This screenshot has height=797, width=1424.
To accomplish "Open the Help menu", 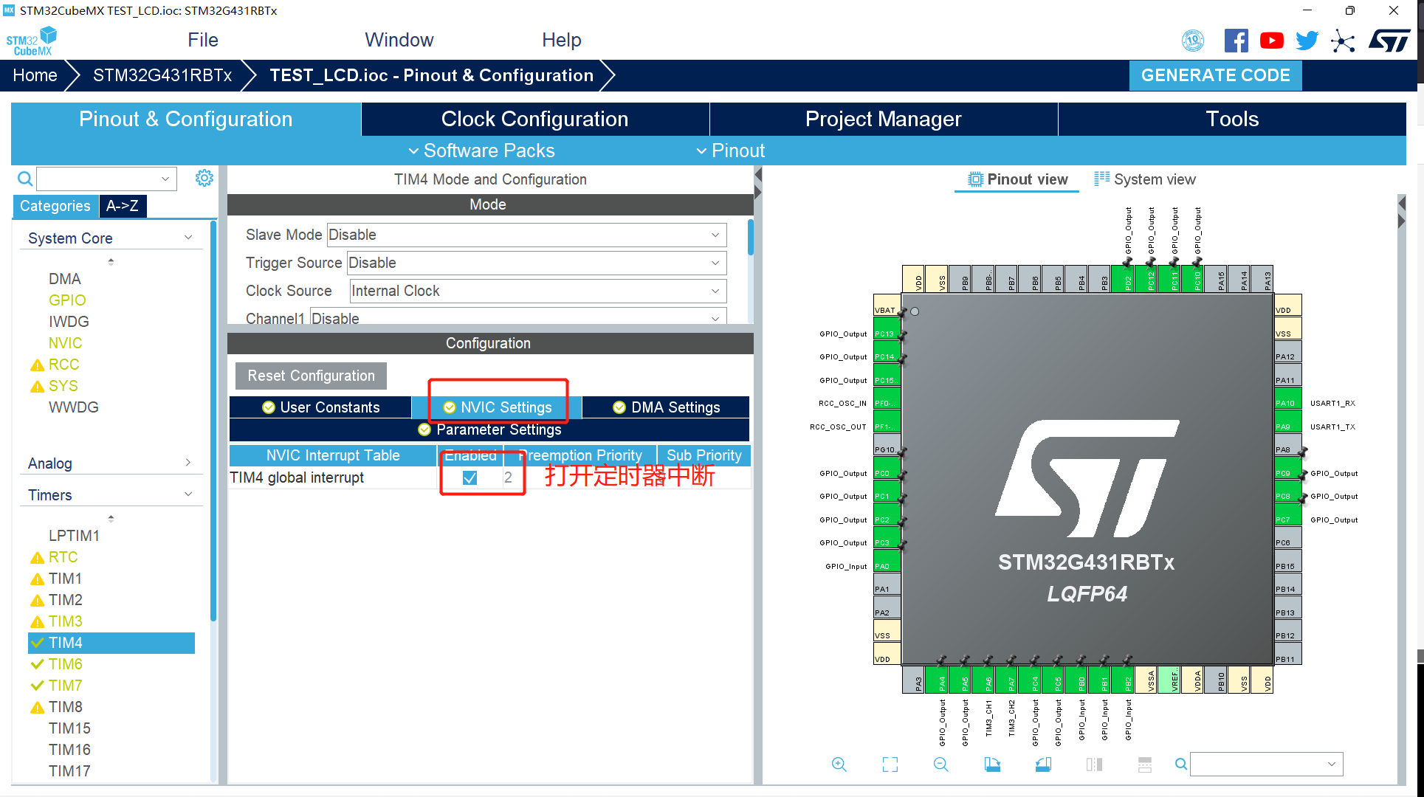I will 562,40.
